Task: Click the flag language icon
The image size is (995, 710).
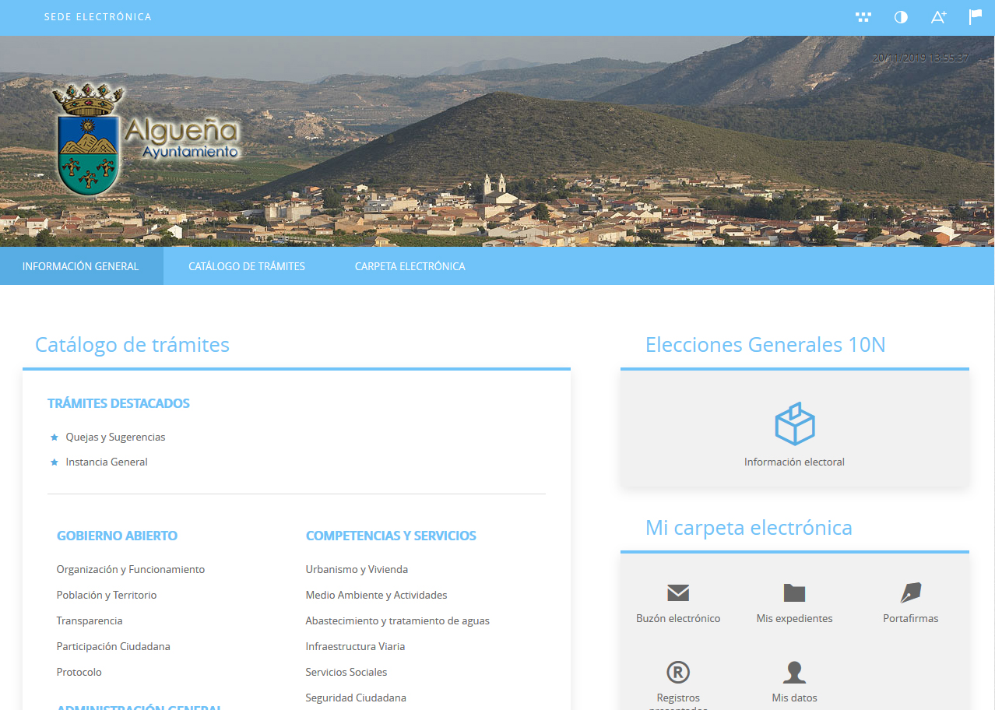Action: click(975, 17)
